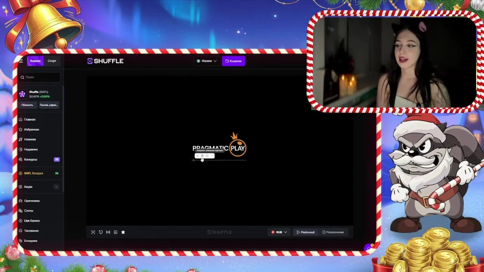The height and width of the screenshot is (272, 484).
Task: Select Развлечение fun mode
Action: [333, 232]
